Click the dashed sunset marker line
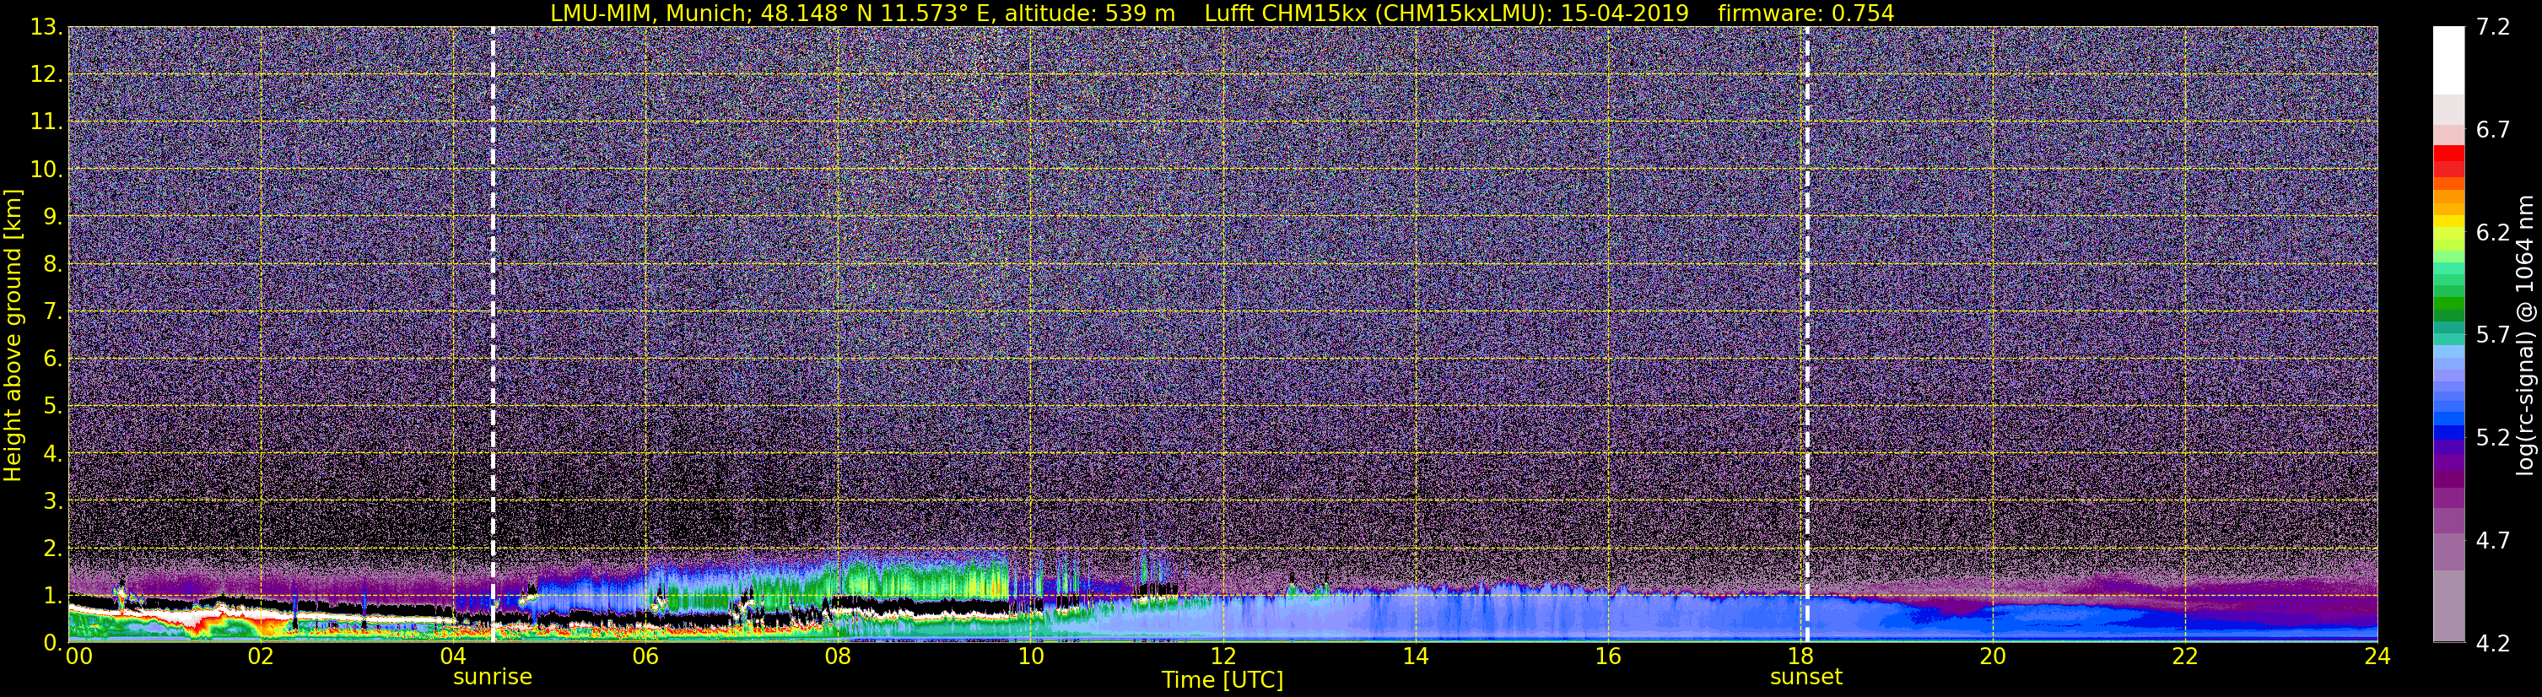Image resolution: width=2542 pixels, height=697 pixels. pos(1807,333)
